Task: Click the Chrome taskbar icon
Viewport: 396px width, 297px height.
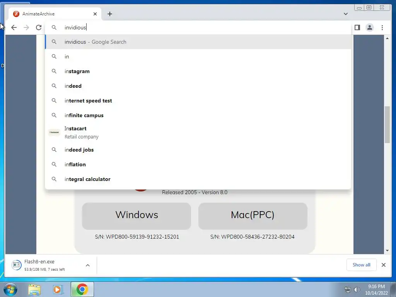Action: pos(82,289)
